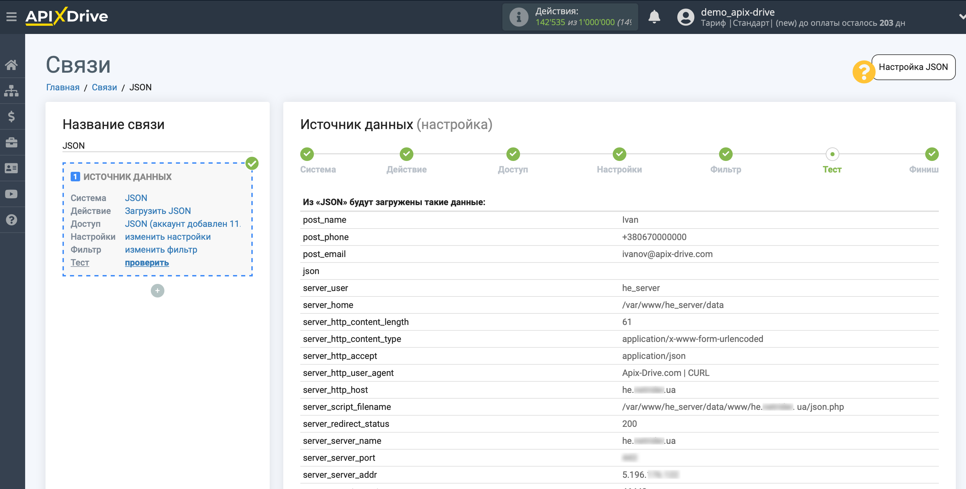Go to the Настройки step
The height and width of the screenshot is (489, 966).
620,154
